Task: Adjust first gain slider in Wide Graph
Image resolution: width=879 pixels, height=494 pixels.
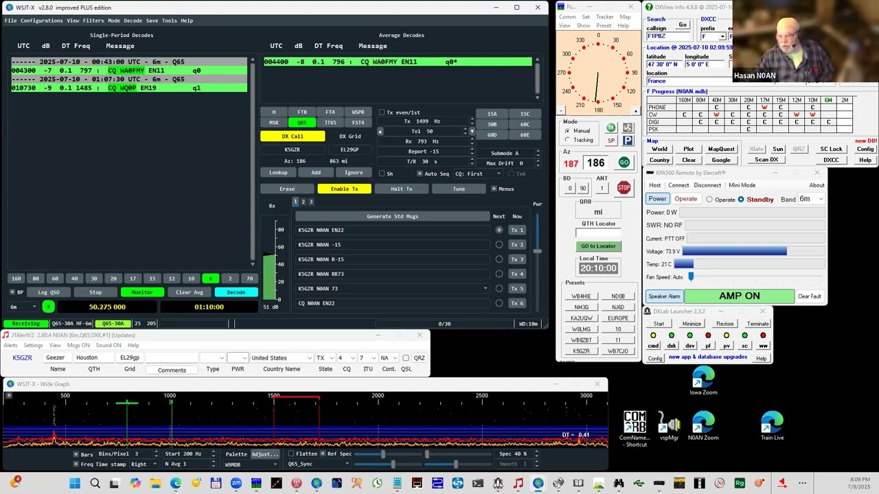Action: (x=383, y=454)
